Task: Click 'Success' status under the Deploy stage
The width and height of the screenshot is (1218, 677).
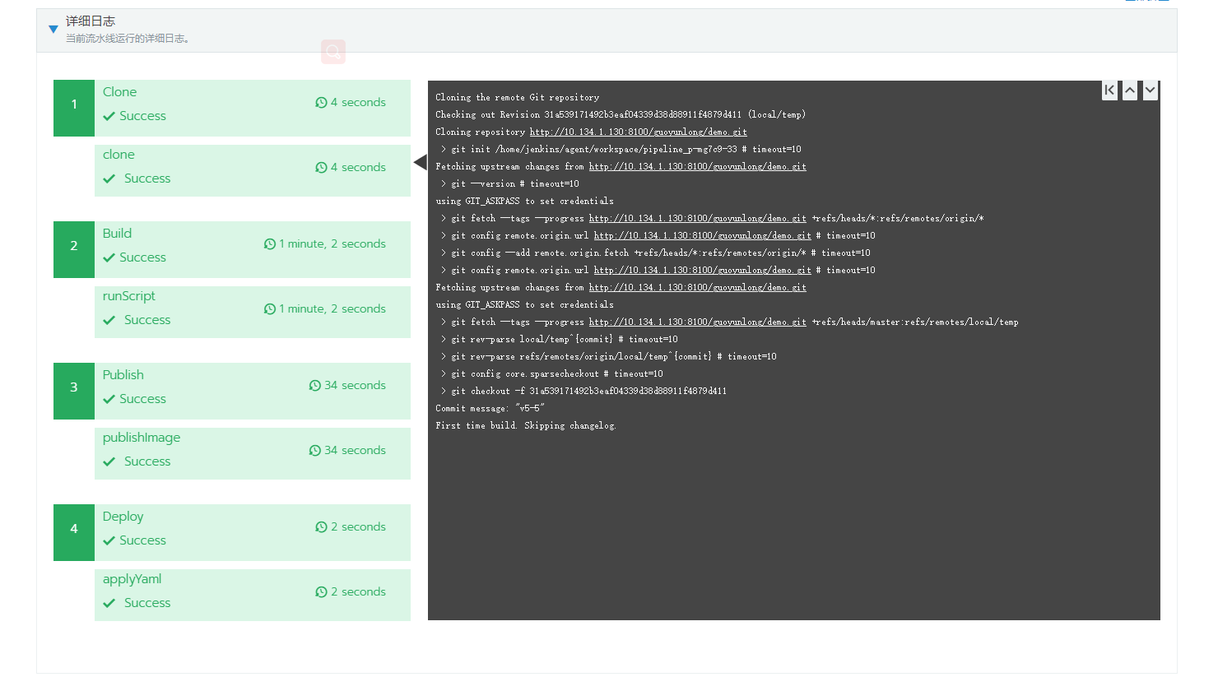Action: (142, 541)
